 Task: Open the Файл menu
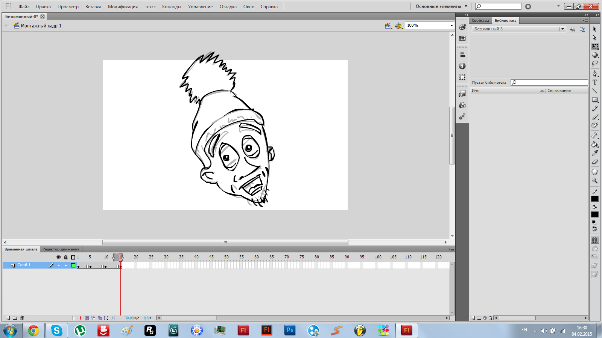point(24,7)
